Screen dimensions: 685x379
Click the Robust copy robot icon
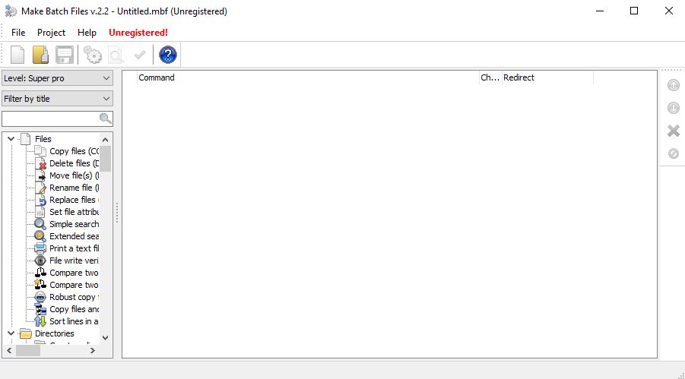coord(40,297)
